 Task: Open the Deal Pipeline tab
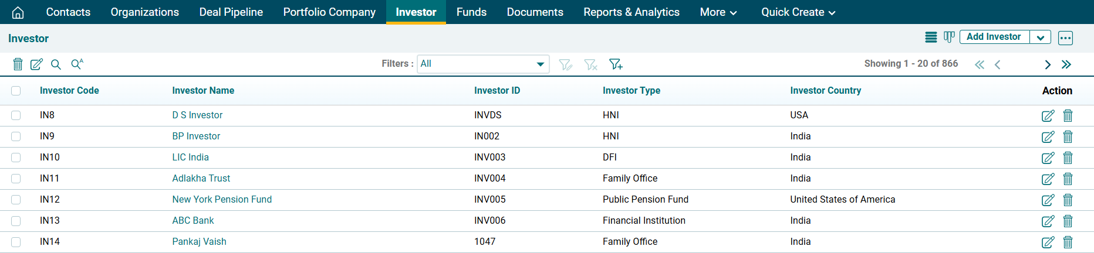(231, 12)
